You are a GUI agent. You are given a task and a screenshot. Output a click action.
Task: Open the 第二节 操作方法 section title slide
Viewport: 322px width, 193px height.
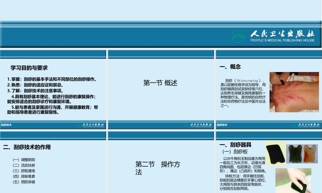[x=158, y=168]
